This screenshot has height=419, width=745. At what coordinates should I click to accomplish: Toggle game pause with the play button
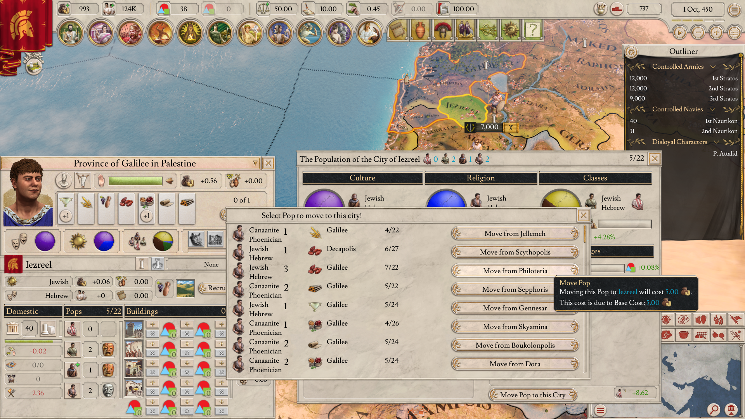point(679,33)
